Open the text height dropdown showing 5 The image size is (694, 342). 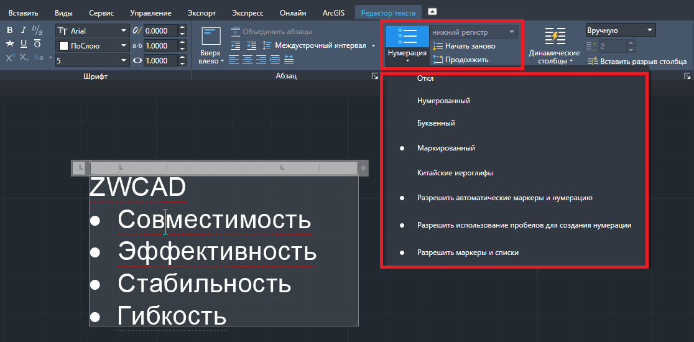tap(124, 60)
